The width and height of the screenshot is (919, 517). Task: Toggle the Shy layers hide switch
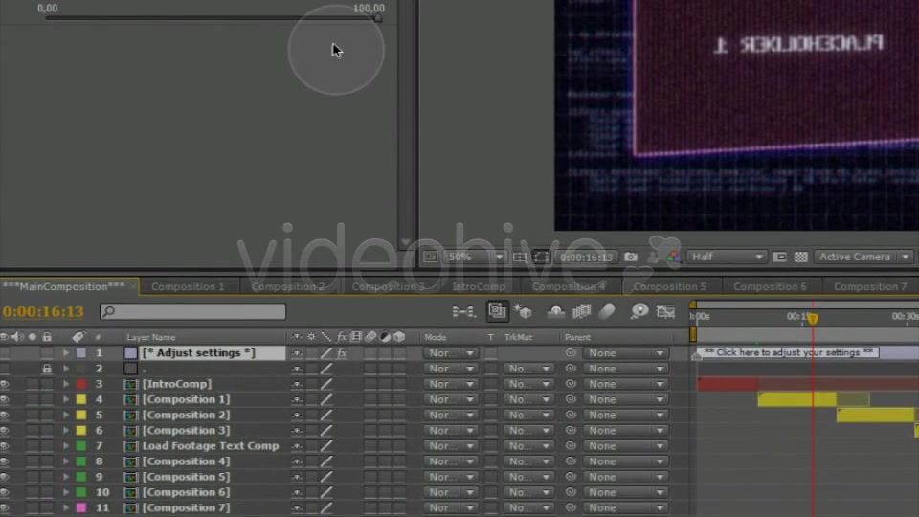[x=555, y=312]
